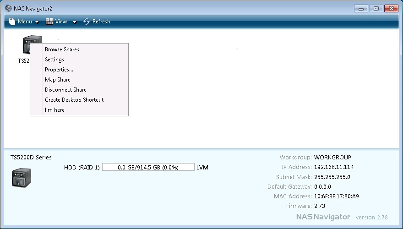This screenshot has width=403, height=229.
Task: Choose Browse Shares from context menu
Action: [79, 49]
